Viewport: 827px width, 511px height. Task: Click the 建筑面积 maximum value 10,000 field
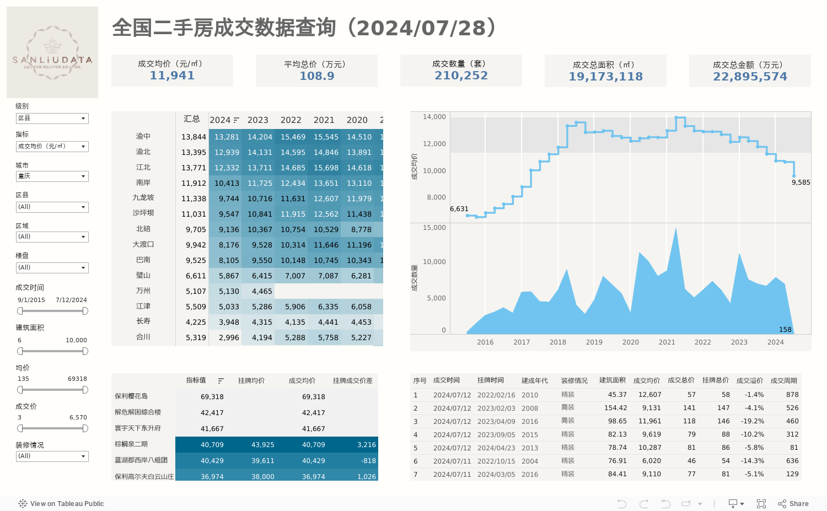(76, 340)
